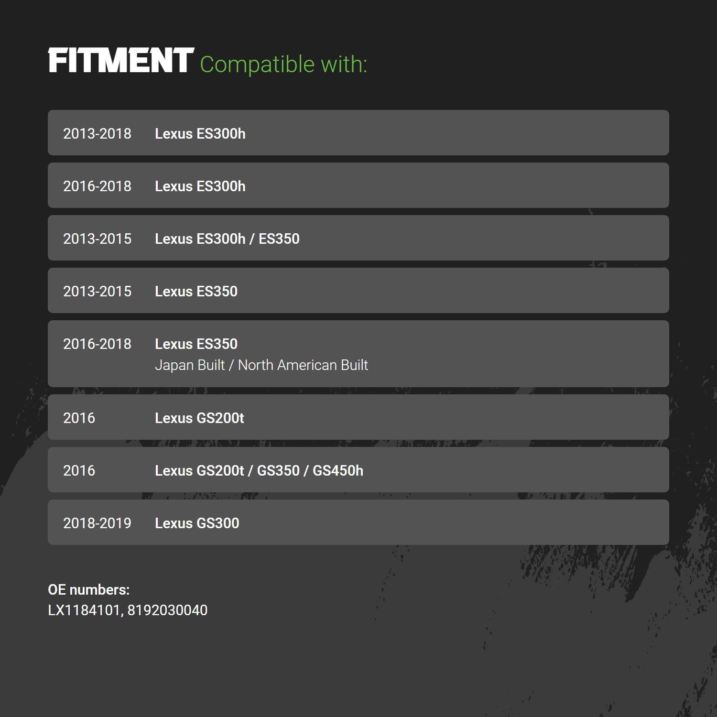Click the OE number LX1184101
The height and width of the screenshot is (717, 717).
tap(84, 610)
